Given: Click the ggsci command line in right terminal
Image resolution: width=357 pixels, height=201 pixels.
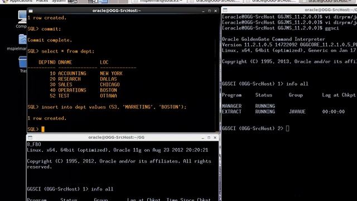Looking at the screenshot, I should click(x=281, y=28).
